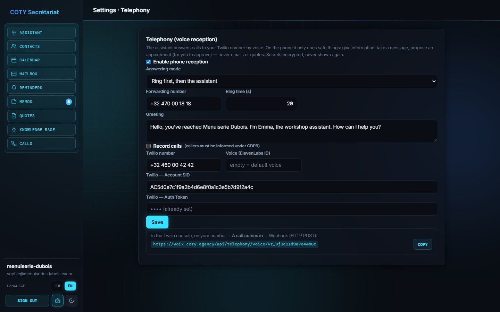This screenshot has height=312, width=500.
Task: Click the Memos document icon
Action: click(14, 102)
